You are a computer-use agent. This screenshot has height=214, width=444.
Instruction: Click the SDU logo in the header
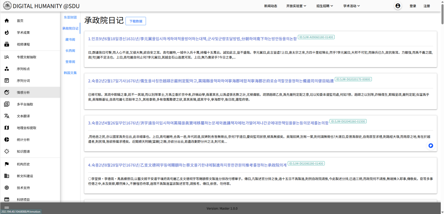(7, 6)
